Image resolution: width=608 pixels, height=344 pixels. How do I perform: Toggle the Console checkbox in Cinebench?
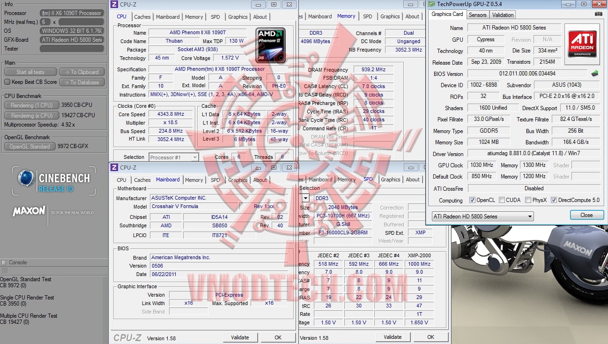tap(4, 262)
